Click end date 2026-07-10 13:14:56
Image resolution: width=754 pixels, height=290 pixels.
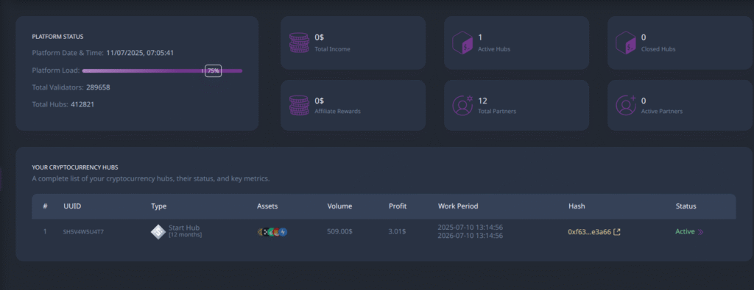pos(471,236)
